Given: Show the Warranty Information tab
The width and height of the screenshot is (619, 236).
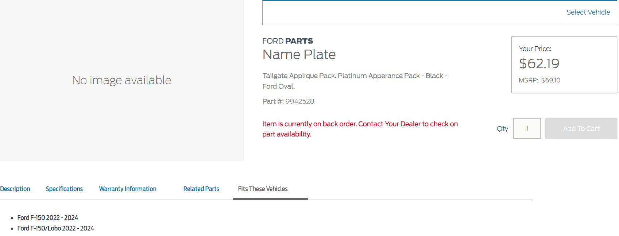Looking at the screenshot, I should click(x=128, y=189).
